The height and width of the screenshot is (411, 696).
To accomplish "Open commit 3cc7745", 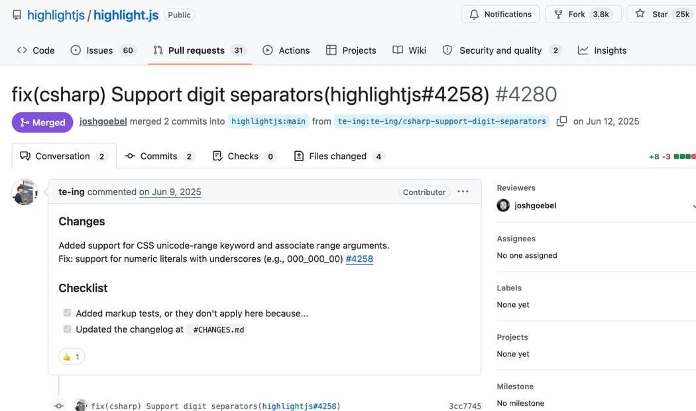I will 465,406.
